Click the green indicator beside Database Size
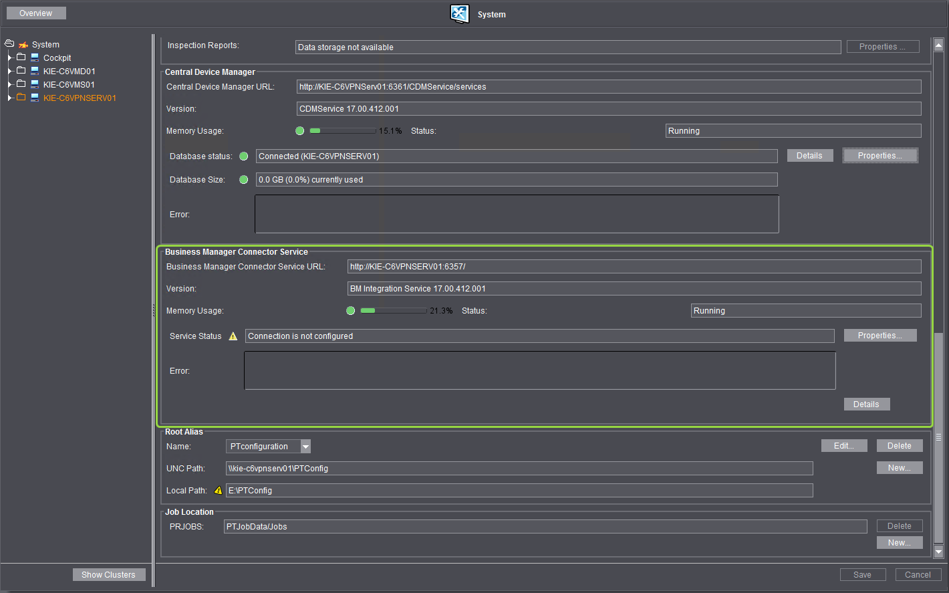 243,179
